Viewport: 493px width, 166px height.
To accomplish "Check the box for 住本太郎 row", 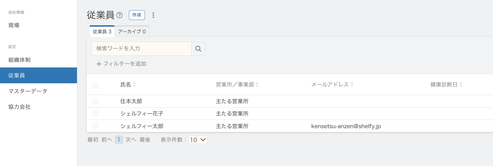I will coord(95,101).
